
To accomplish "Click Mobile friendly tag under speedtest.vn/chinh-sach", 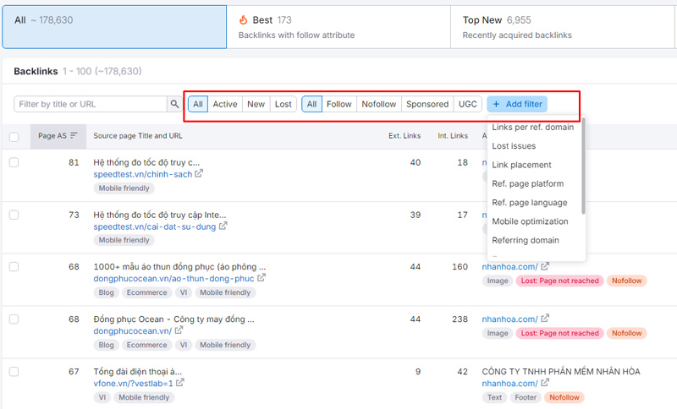I will [124, 188].
